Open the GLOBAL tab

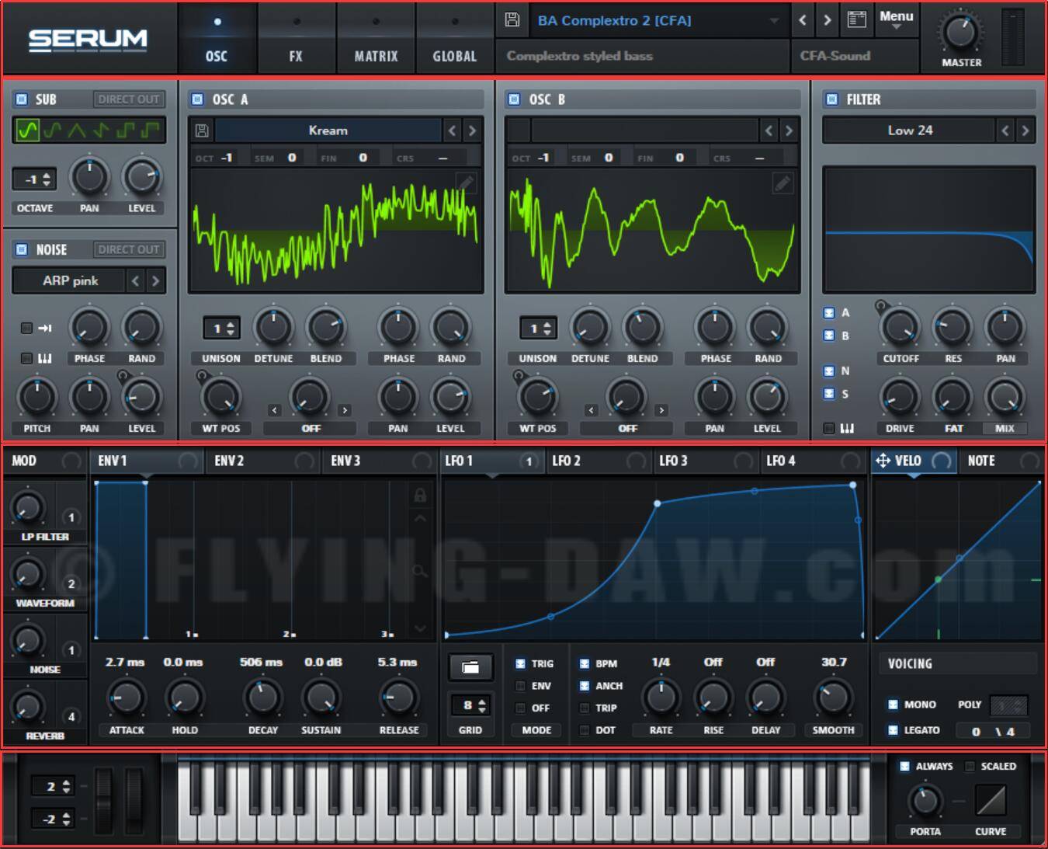click(x=455, y=40)
